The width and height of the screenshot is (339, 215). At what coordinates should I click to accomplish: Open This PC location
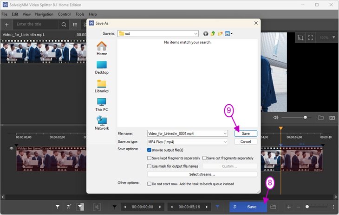102,105
